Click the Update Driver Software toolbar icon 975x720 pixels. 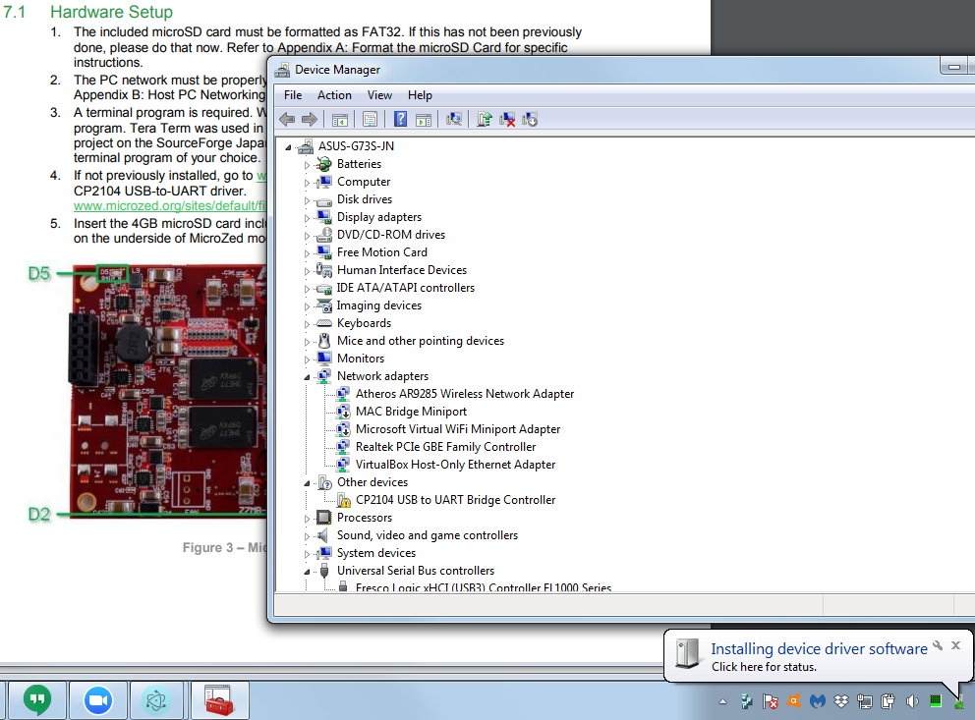pos(485,119)
